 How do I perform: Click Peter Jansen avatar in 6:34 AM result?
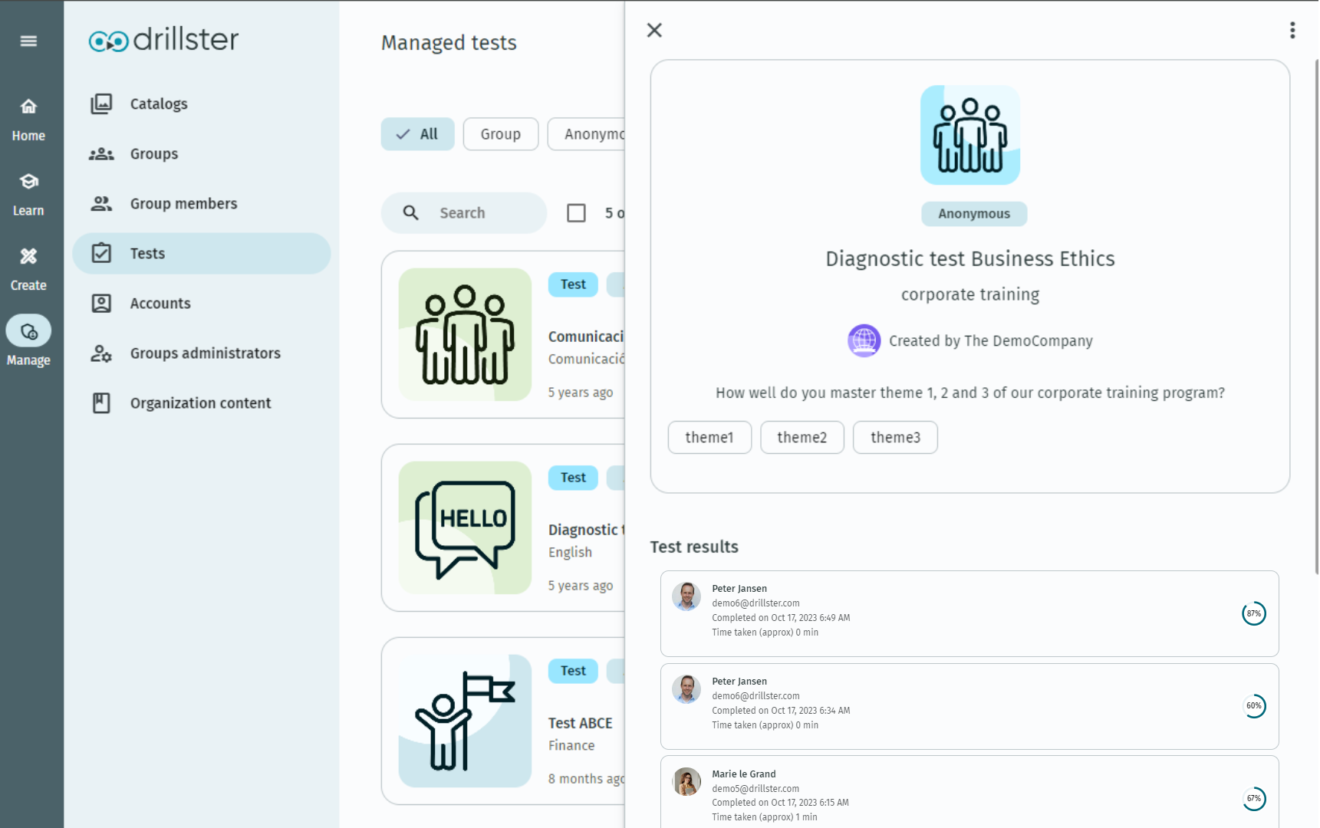(686, 689)
